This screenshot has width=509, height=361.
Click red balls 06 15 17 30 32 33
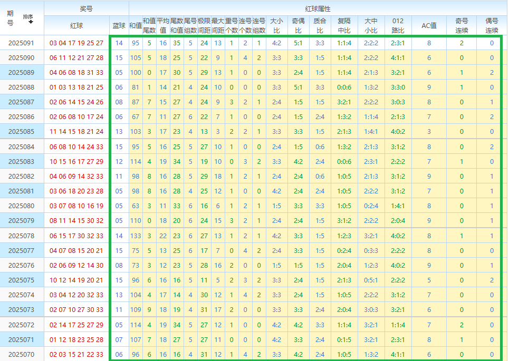point(76,236)
